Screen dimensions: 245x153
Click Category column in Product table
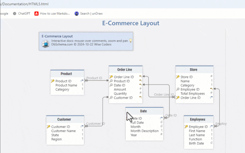[62, 89]
